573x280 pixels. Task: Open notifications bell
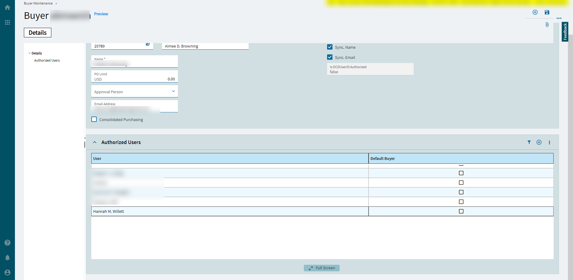tap(7, 258)
